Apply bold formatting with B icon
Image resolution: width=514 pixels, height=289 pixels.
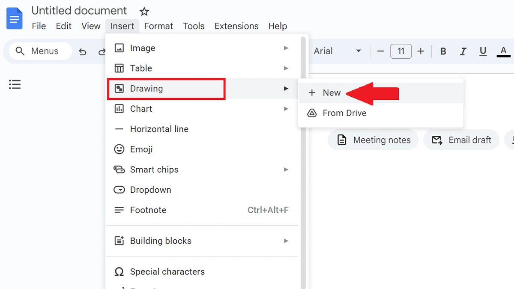click(x=443, y=51)
